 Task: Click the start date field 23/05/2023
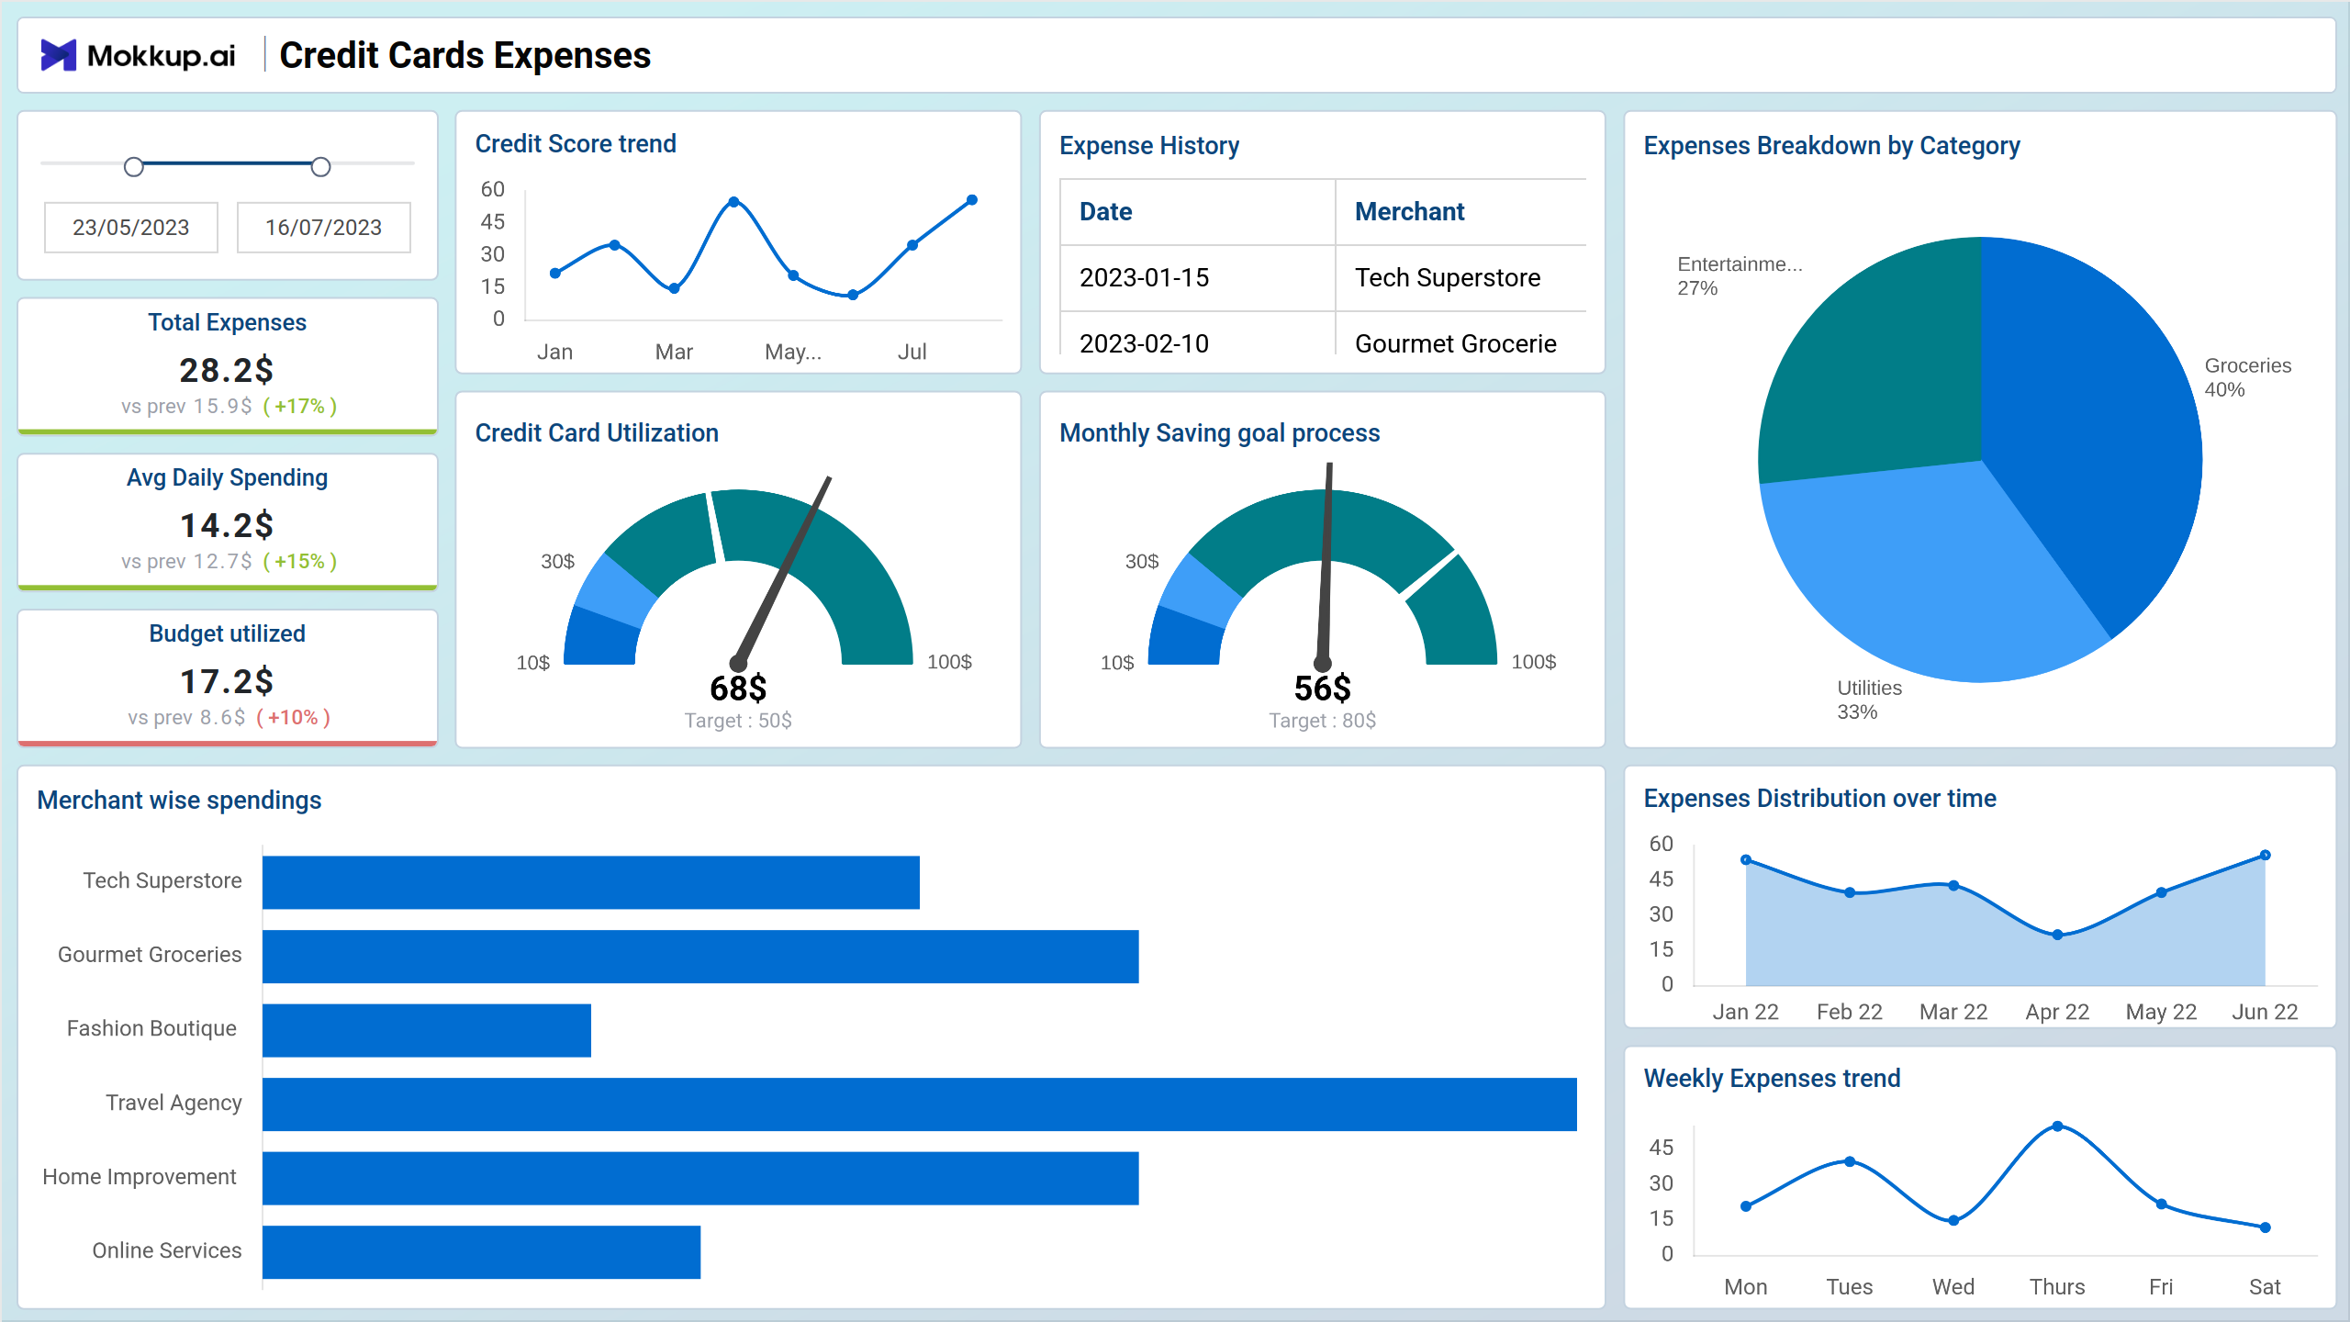(x=131, y=227)
